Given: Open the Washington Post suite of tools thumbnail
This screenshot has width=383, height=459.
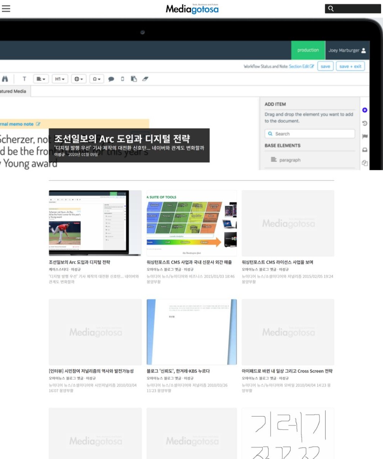Looking at the screenshot, I should (x=191, y=223).
